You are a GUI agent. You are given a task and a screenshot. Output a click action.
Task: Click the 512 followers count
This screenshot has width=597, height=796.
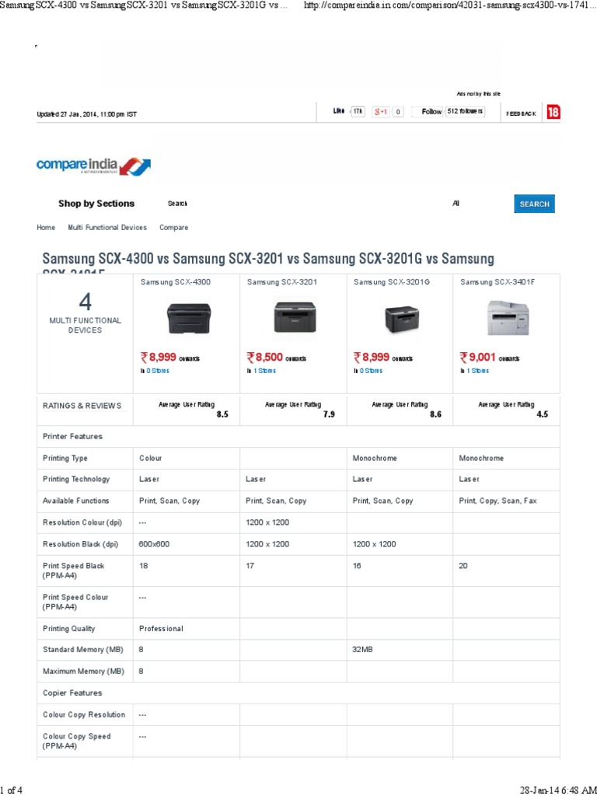coord(465,112)
